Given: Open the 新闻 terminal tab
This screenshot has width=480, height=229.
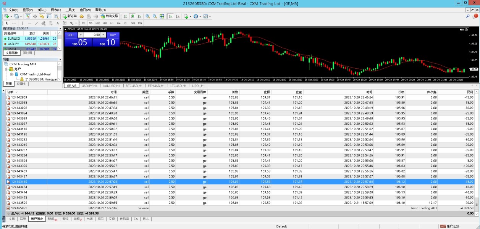Looking at the screenshot, I should pyautogui.click(x=52, y=219).
